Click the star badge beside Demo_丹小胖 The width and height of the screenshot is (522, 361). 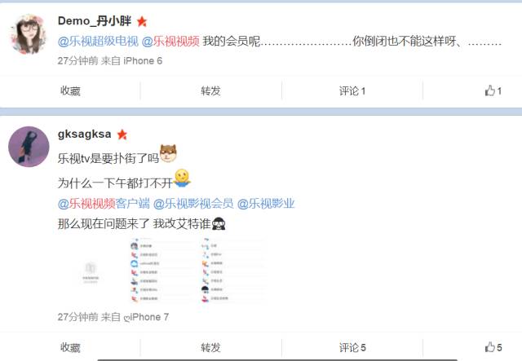pyautogui.click(x=142, y=21)
